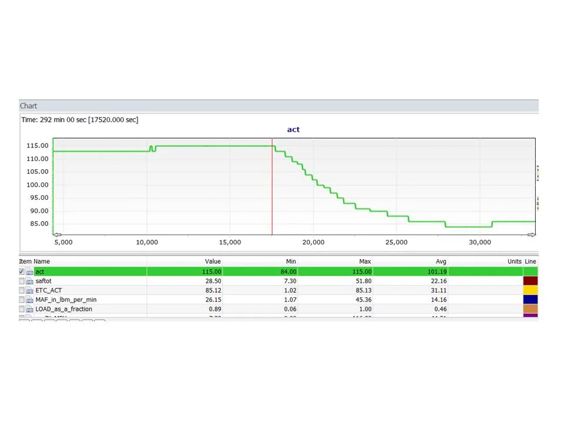The image size is (564, 423).
Task: Click the Time readout text above the chart
Action: click(80, 120)
